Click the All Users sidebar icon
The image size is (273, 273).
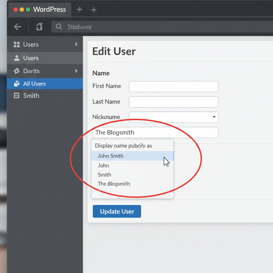(17, 84)
